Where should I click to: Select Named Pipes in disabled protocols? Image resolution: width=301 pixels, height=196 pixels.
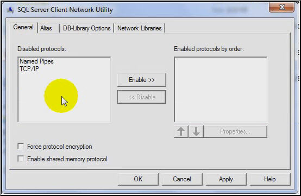(36, 61)
